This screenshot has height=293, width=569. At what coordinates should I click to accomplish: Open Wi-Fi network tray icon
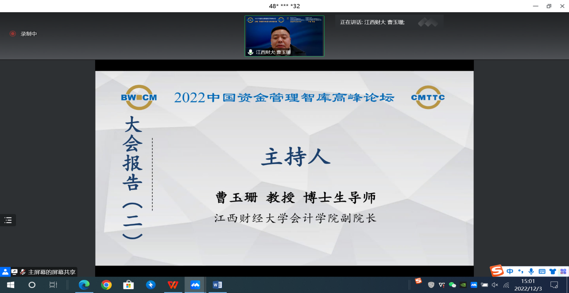coord(506,285)
